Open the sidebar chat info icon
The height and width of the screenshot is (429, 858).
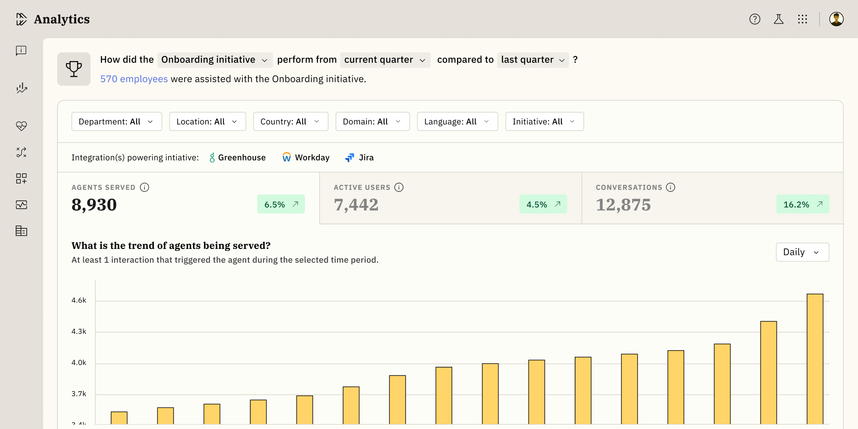[x=21, y=51]
